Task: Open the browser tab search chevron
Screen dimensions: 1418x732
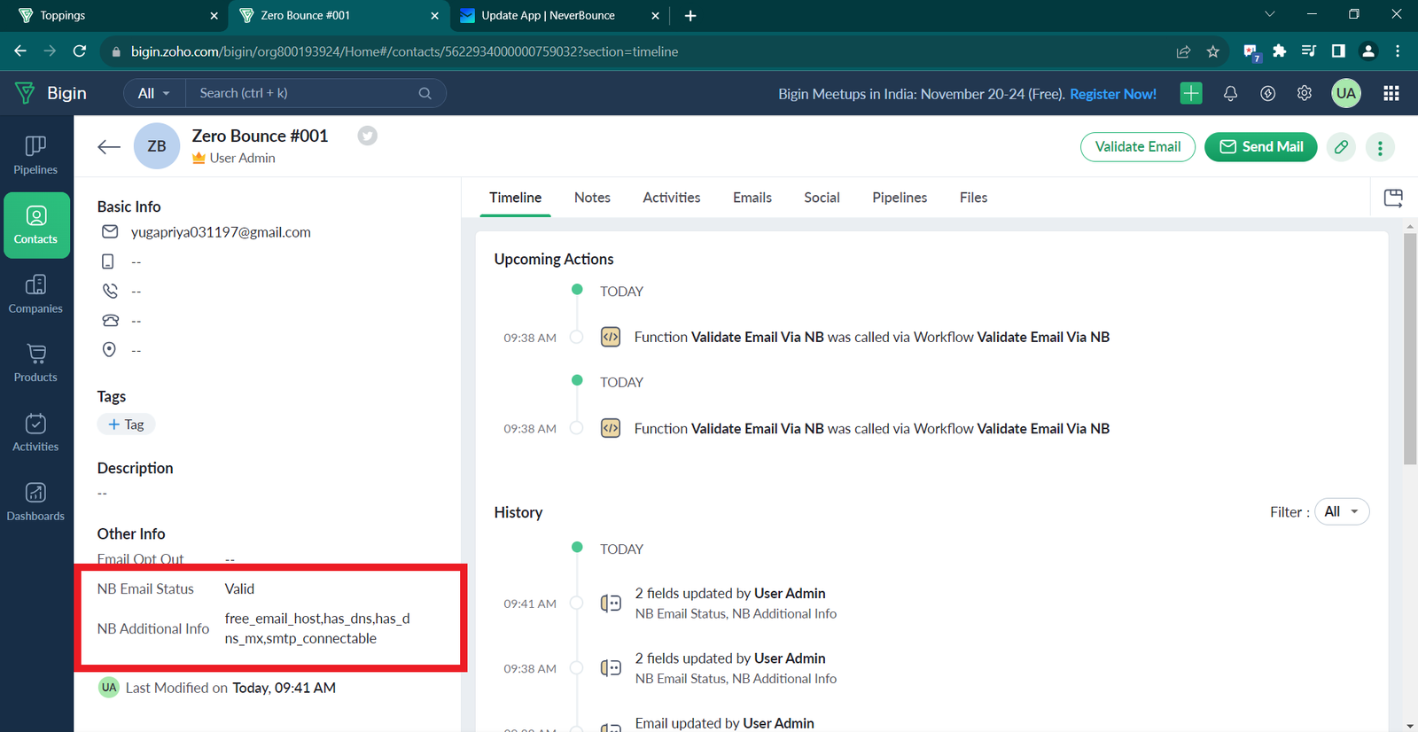Action: (1269, 14)
